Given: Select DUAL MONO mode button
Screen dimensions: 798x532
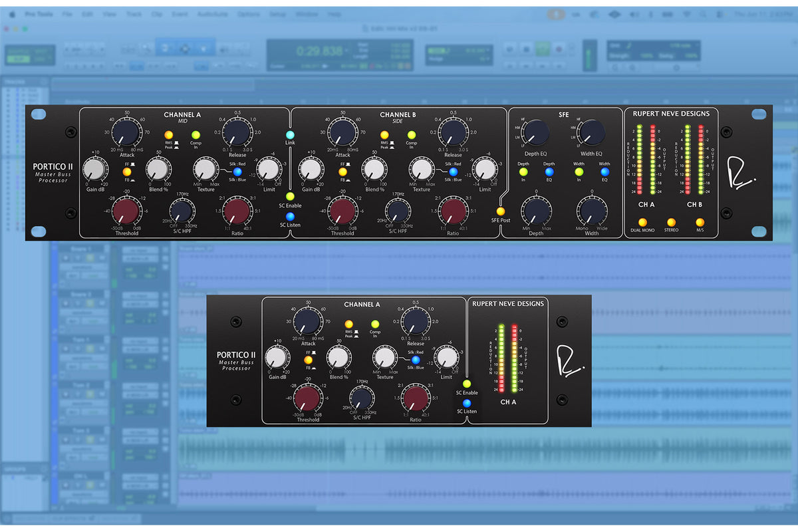Looking at the screenshot, I should click(642, 222).
